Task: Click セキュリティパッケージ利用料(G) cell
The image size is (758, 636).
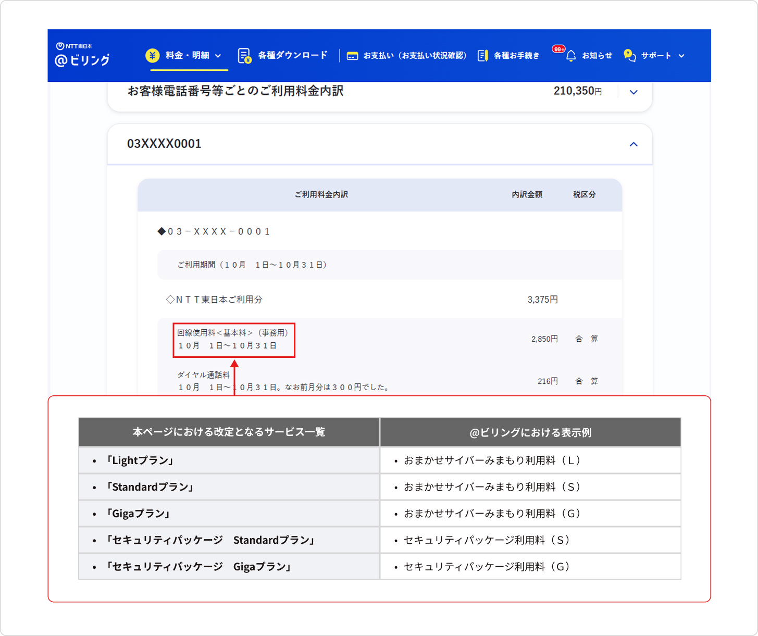Action: click(530, 567)
